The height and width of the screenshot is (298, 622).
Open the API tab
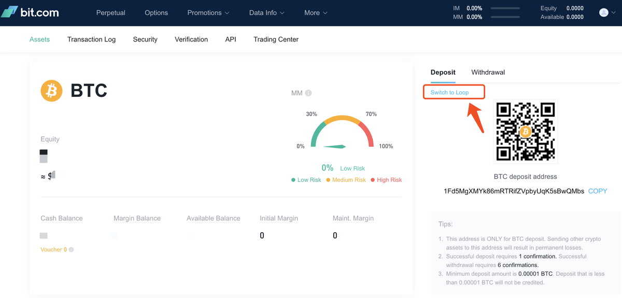pos(231,39)
